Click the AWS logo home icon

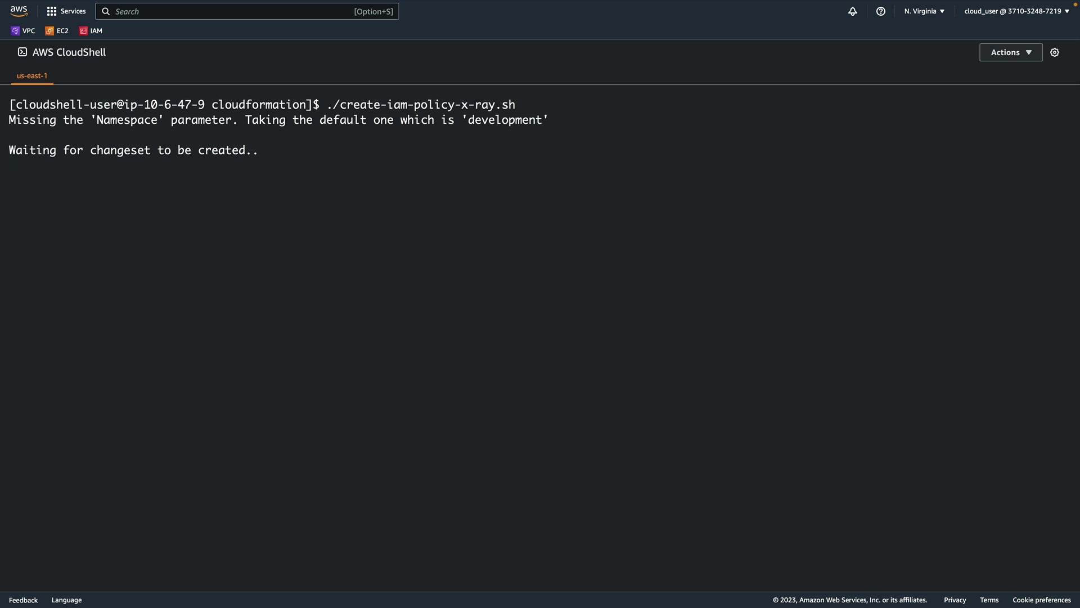[19, 11]
